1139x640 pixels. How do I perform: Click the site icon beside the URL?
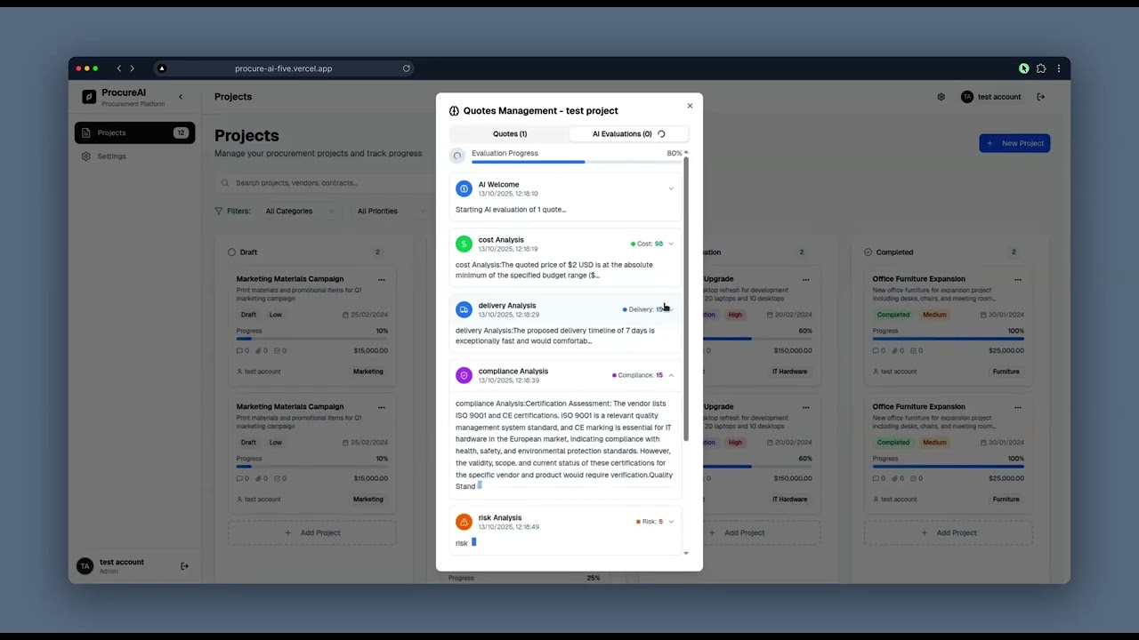(x=161, y=68)
